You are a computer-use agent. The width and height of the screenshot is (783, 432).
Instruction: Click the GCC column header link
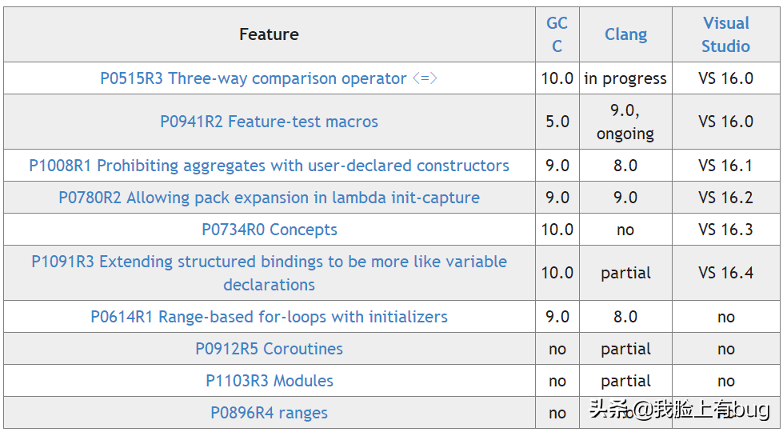coord(557,34)
